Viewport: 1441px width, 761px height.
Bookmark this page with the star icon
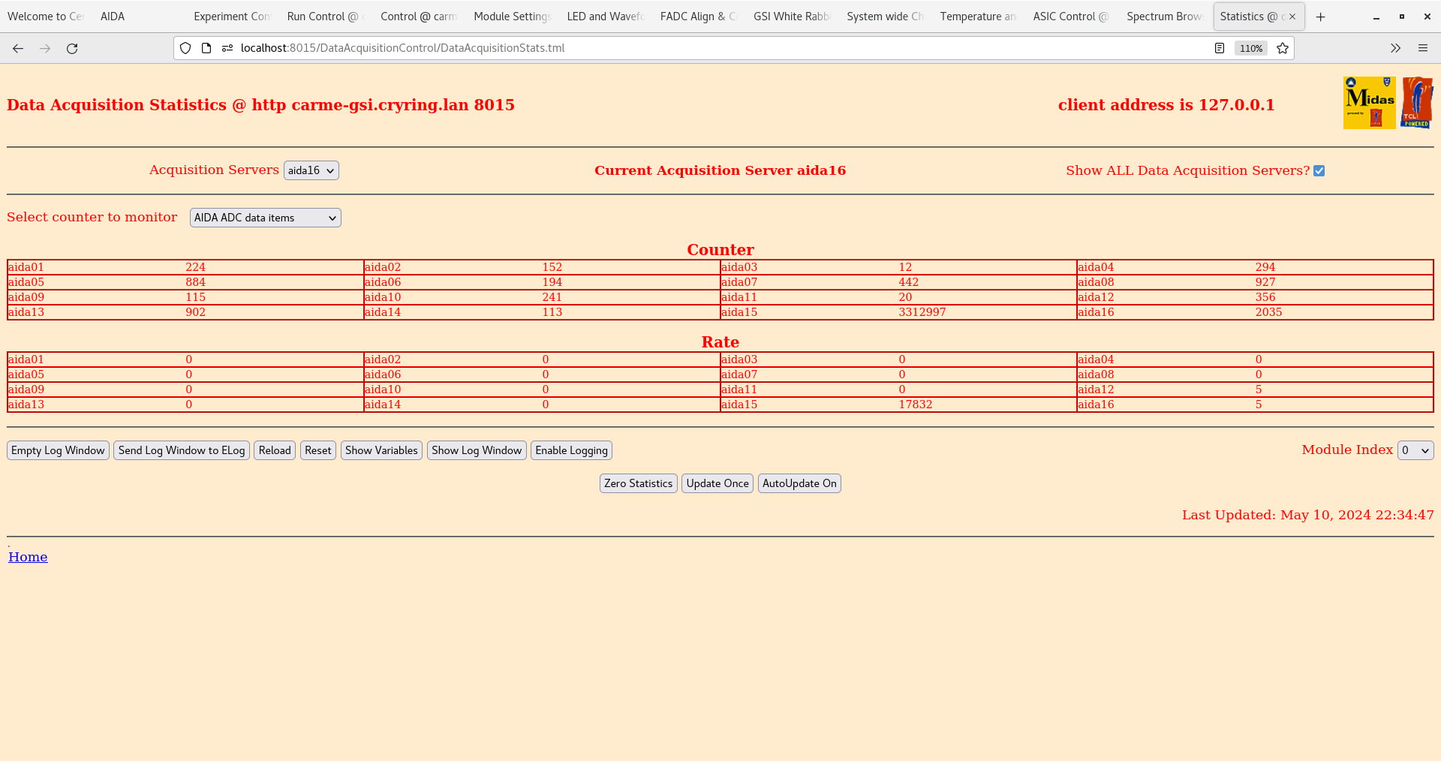1283,48
